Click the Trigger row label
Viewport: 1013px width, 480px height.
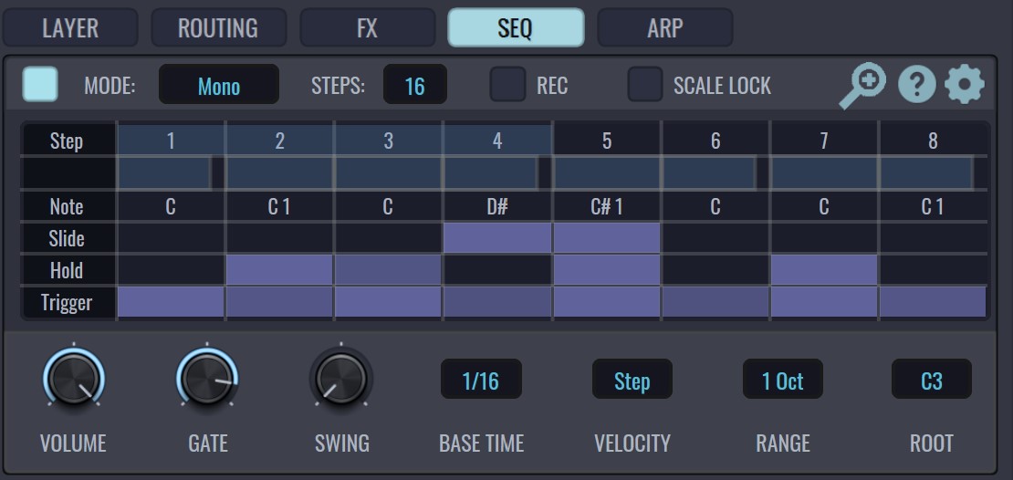tap(68, 302)
